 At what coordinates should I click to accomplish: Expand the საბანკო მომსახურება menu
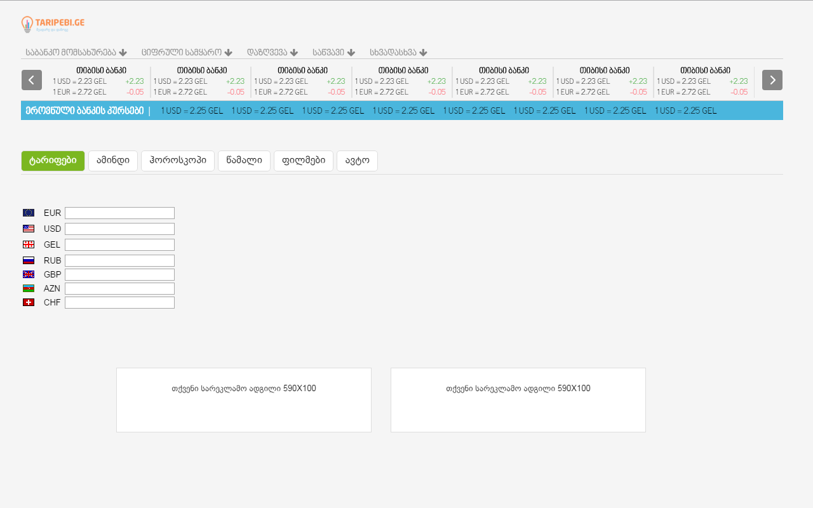[x=76, y=52]
